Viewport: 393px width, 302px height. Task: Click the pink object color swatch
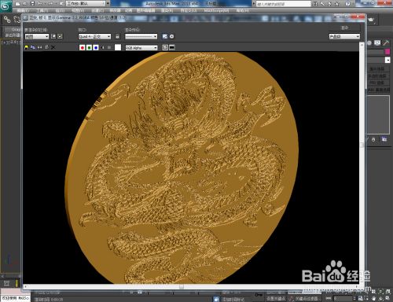(387, 52)
